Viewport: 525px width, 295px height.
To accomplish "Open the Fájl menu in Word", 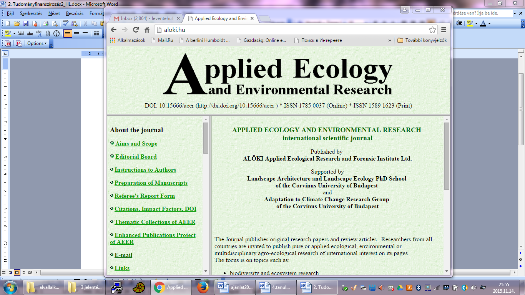I will click(x=10, y=13).
